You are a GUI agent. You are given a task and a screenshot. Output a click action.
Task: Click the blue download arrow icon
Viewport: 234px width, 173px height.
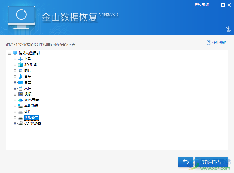(x=20, y=59)
